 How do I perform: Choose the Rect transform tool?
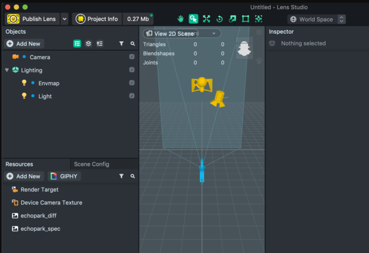245,19
